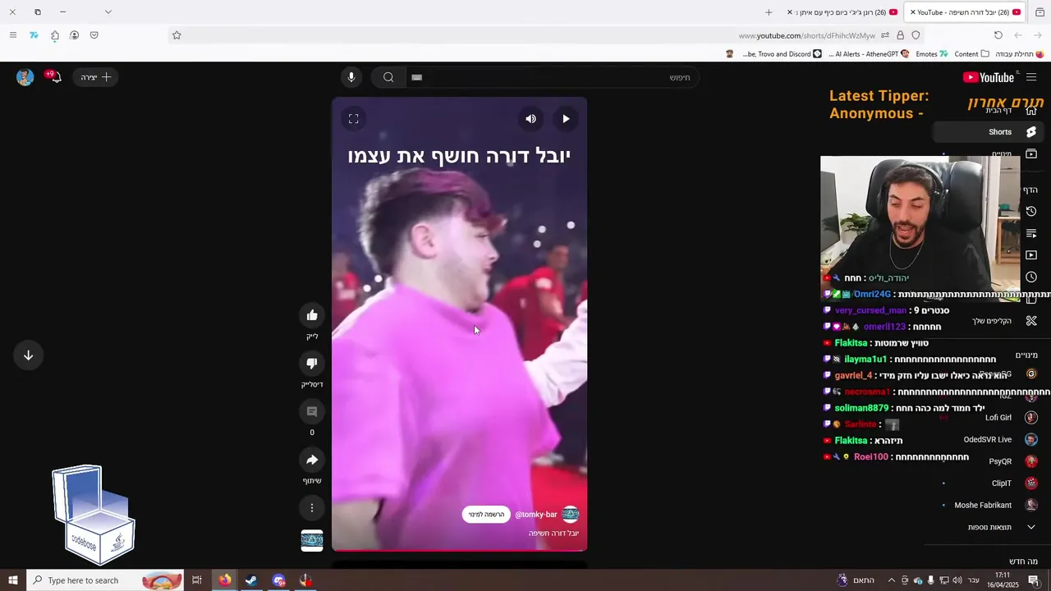
Task: Mute the Short's volume
Action: pos(531,119)
